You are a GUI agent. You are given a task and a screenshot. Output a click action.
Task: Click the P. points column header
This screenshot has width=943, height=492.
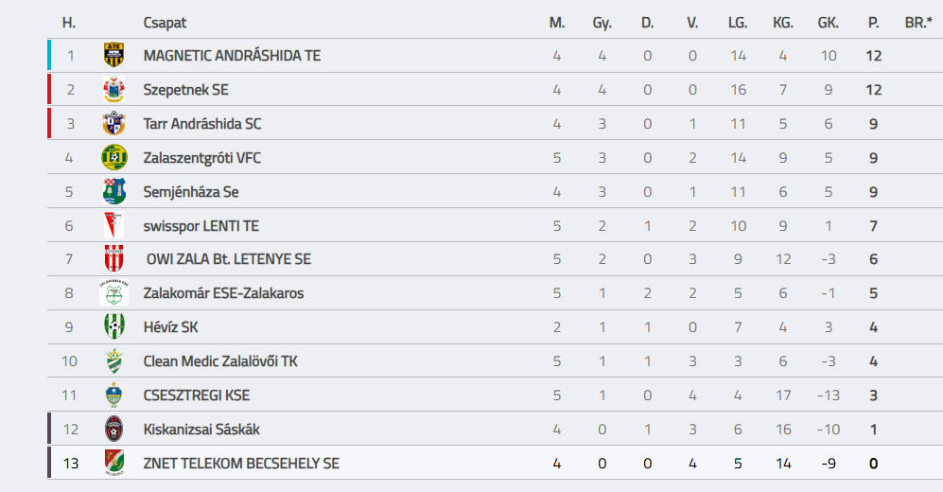(873, 23)
